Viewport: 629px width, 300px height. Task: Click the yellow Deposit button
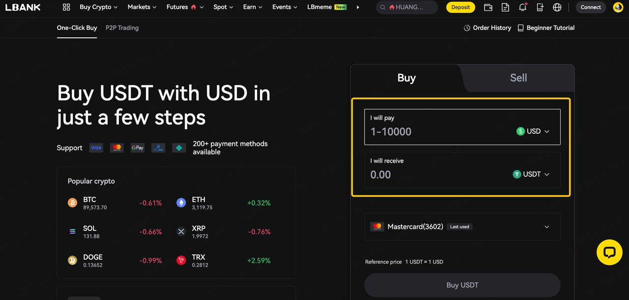coord(460,7)
